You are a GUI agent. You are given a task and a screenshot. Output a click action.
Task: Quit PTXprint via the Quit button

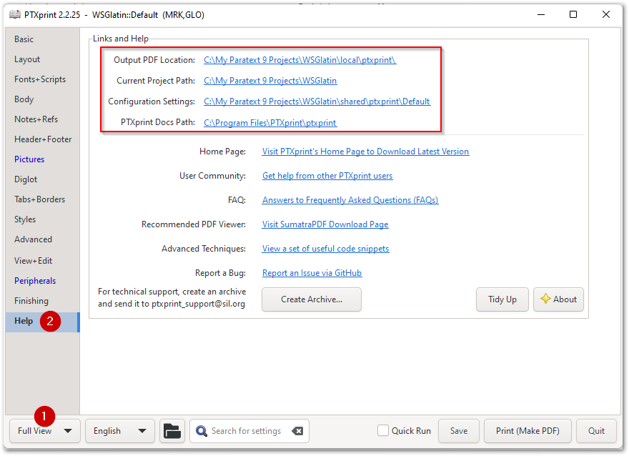pos(596,430)
